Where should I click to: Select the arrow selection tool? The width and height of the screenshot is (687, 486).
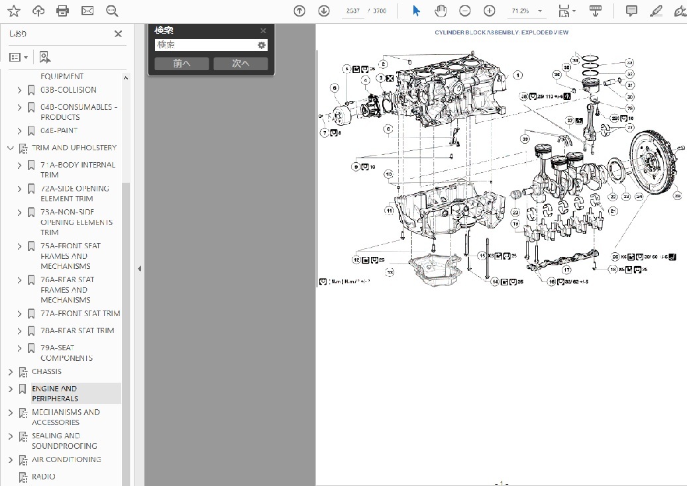[x=416, y=11]
